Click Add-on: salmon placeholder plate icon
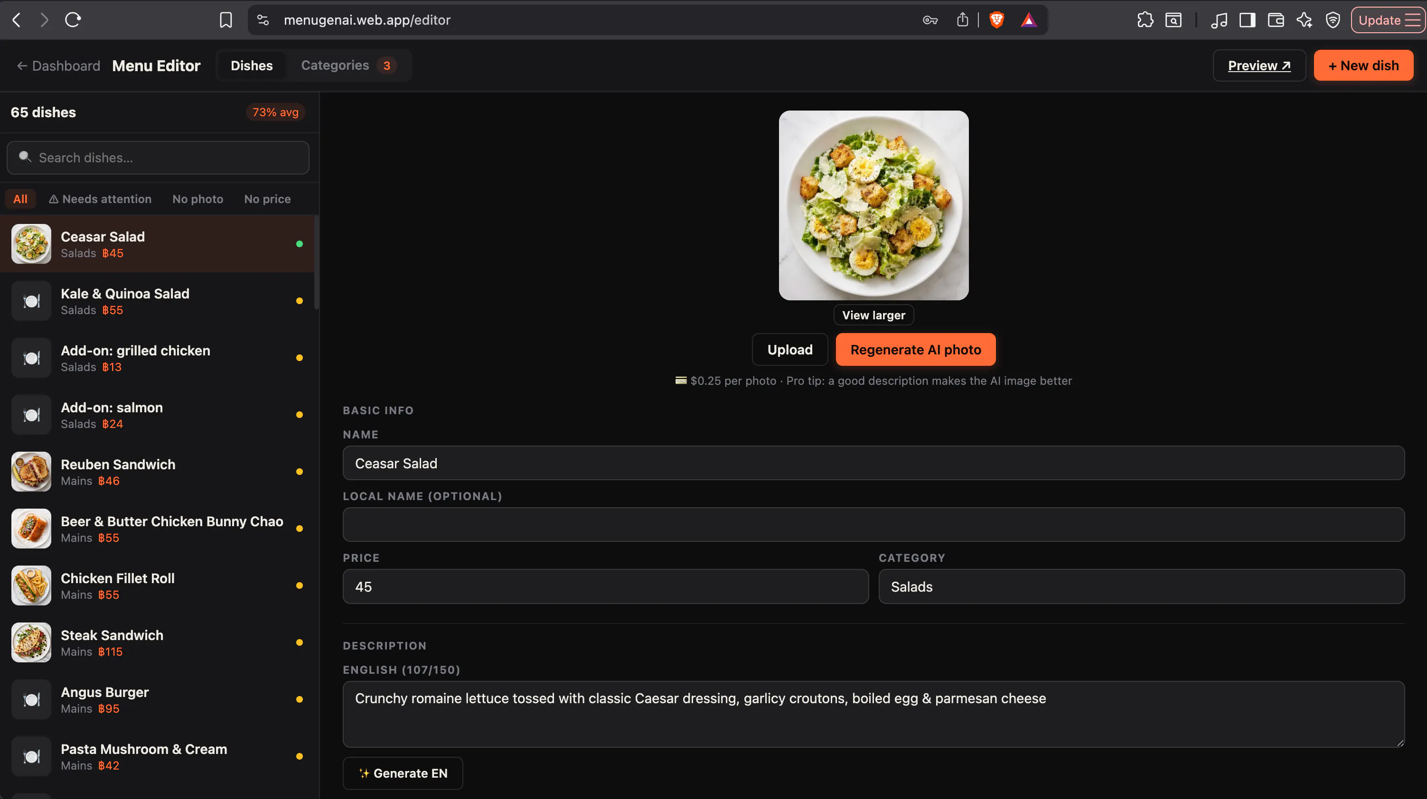The image size is (1427, 799). [x=31, y=415]
